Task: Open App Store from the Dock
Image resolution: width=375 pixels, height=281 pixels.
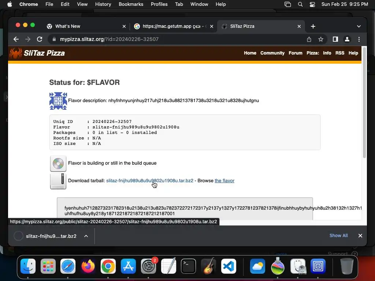Action: [x=129, y=266]
